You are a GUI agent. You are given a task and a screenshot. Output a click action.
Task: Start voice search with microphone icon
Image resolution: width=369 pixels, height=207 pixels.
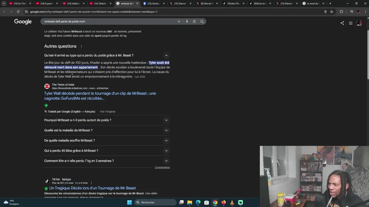187,22
